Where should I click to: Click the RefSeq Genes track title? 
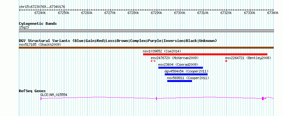[x=32, y=91]
